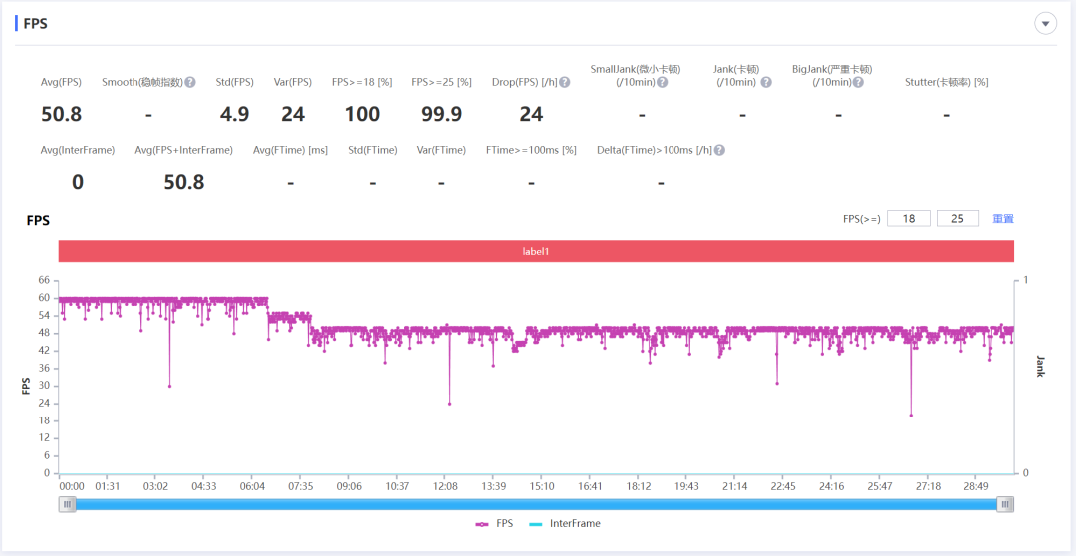Grab the left handle of the range slider

(68, 504)
